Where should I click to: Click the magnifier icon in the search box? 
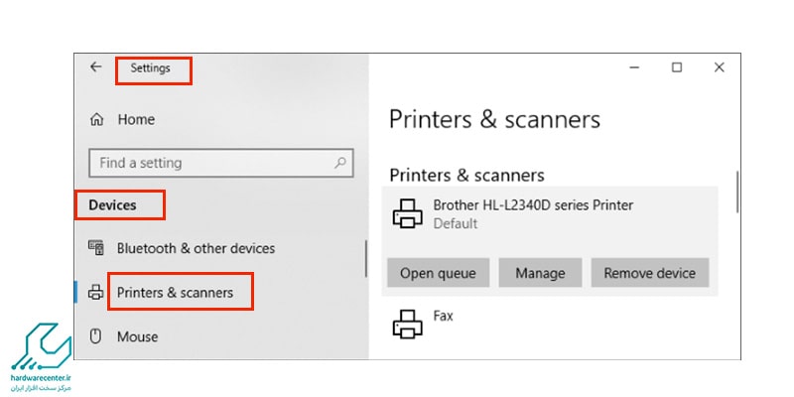pyautogui.click(x=340, y=163)
